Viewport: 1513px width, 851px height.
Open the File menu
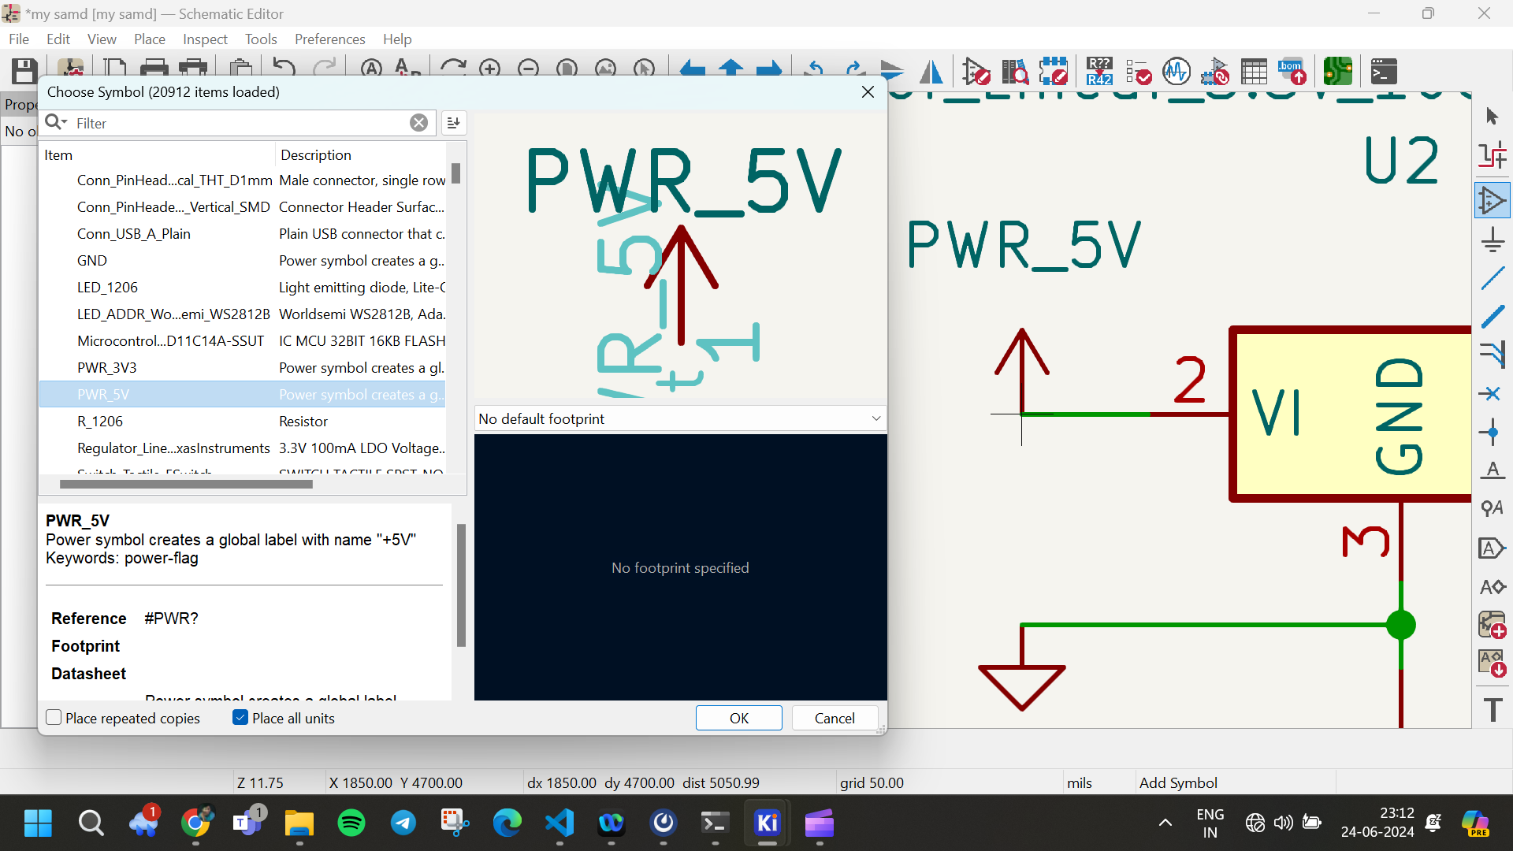pos(19,39)
